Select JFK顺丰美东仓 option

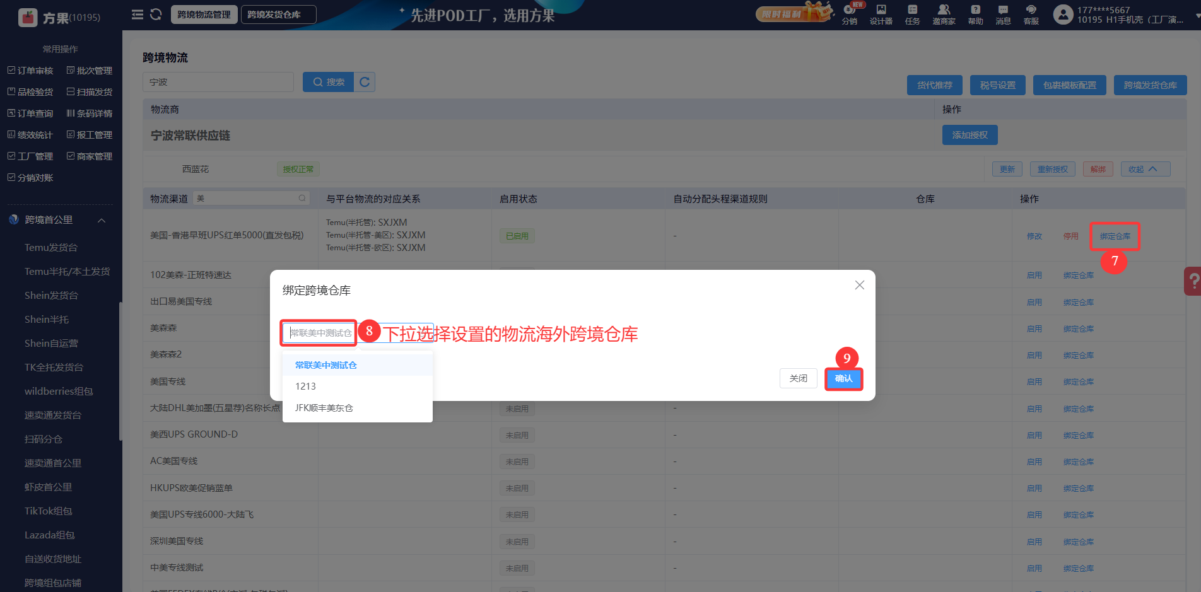tap(358, 407)
